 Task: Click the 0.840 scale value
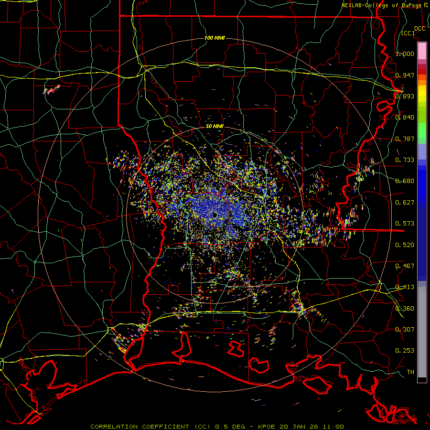point(405,118)
